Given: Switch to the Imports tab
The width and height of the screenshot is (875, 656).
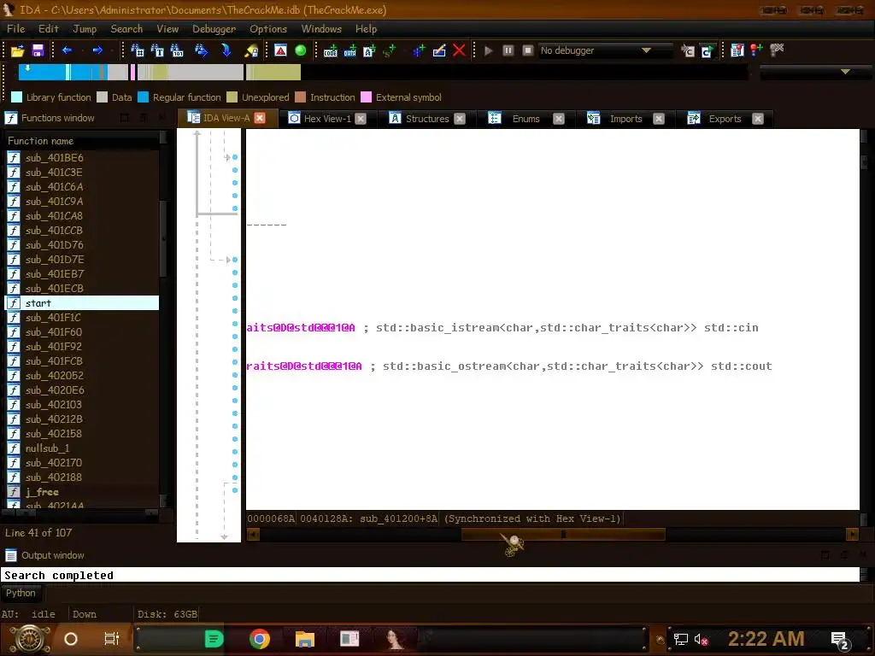Looking at the screenshot, I should (x=625, y=119).
